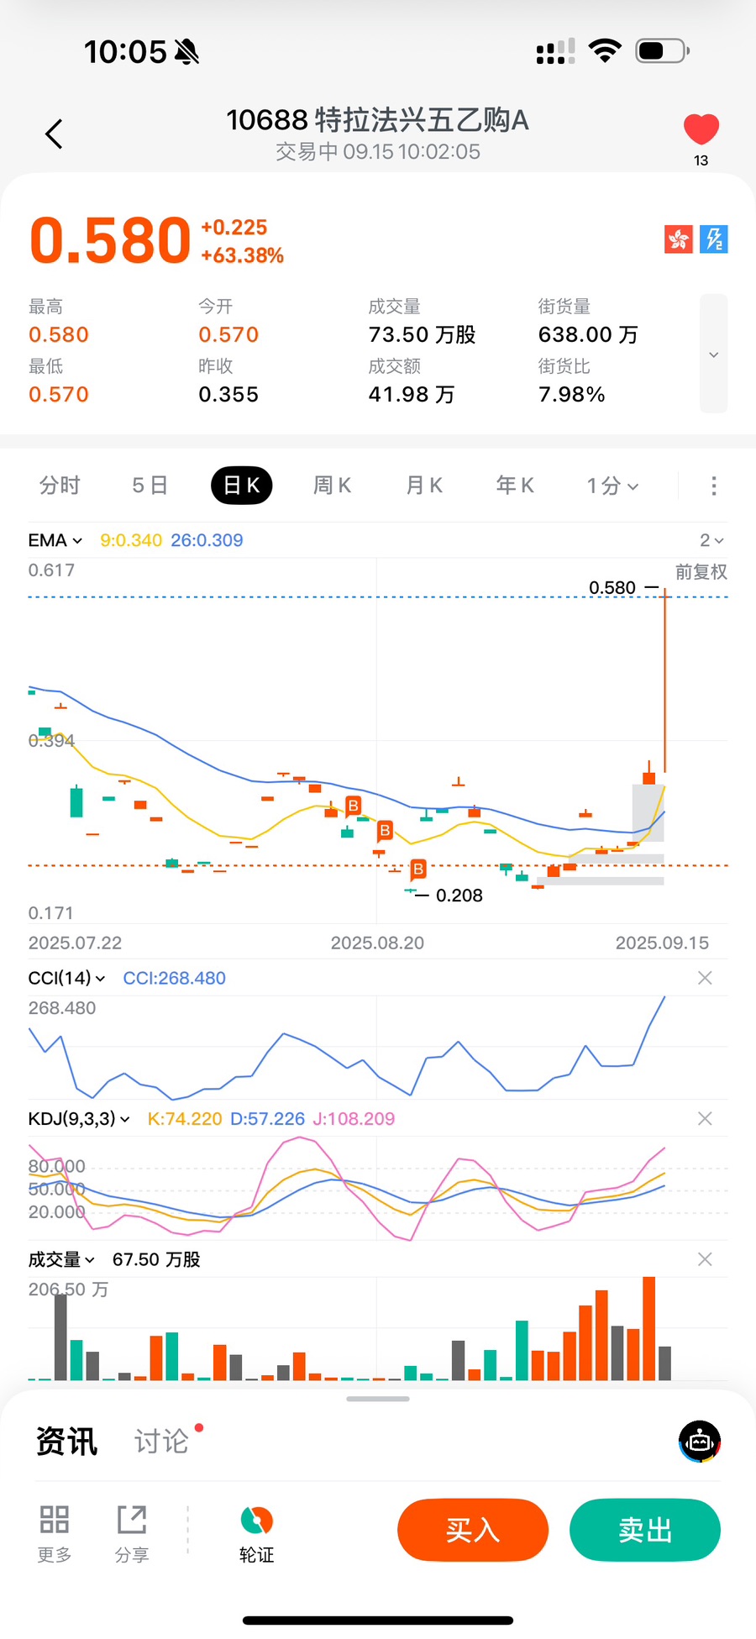Screen dimensions: 756x1639
Task: Tap the 分享 share icon
Action: (x=132, y=1533)
